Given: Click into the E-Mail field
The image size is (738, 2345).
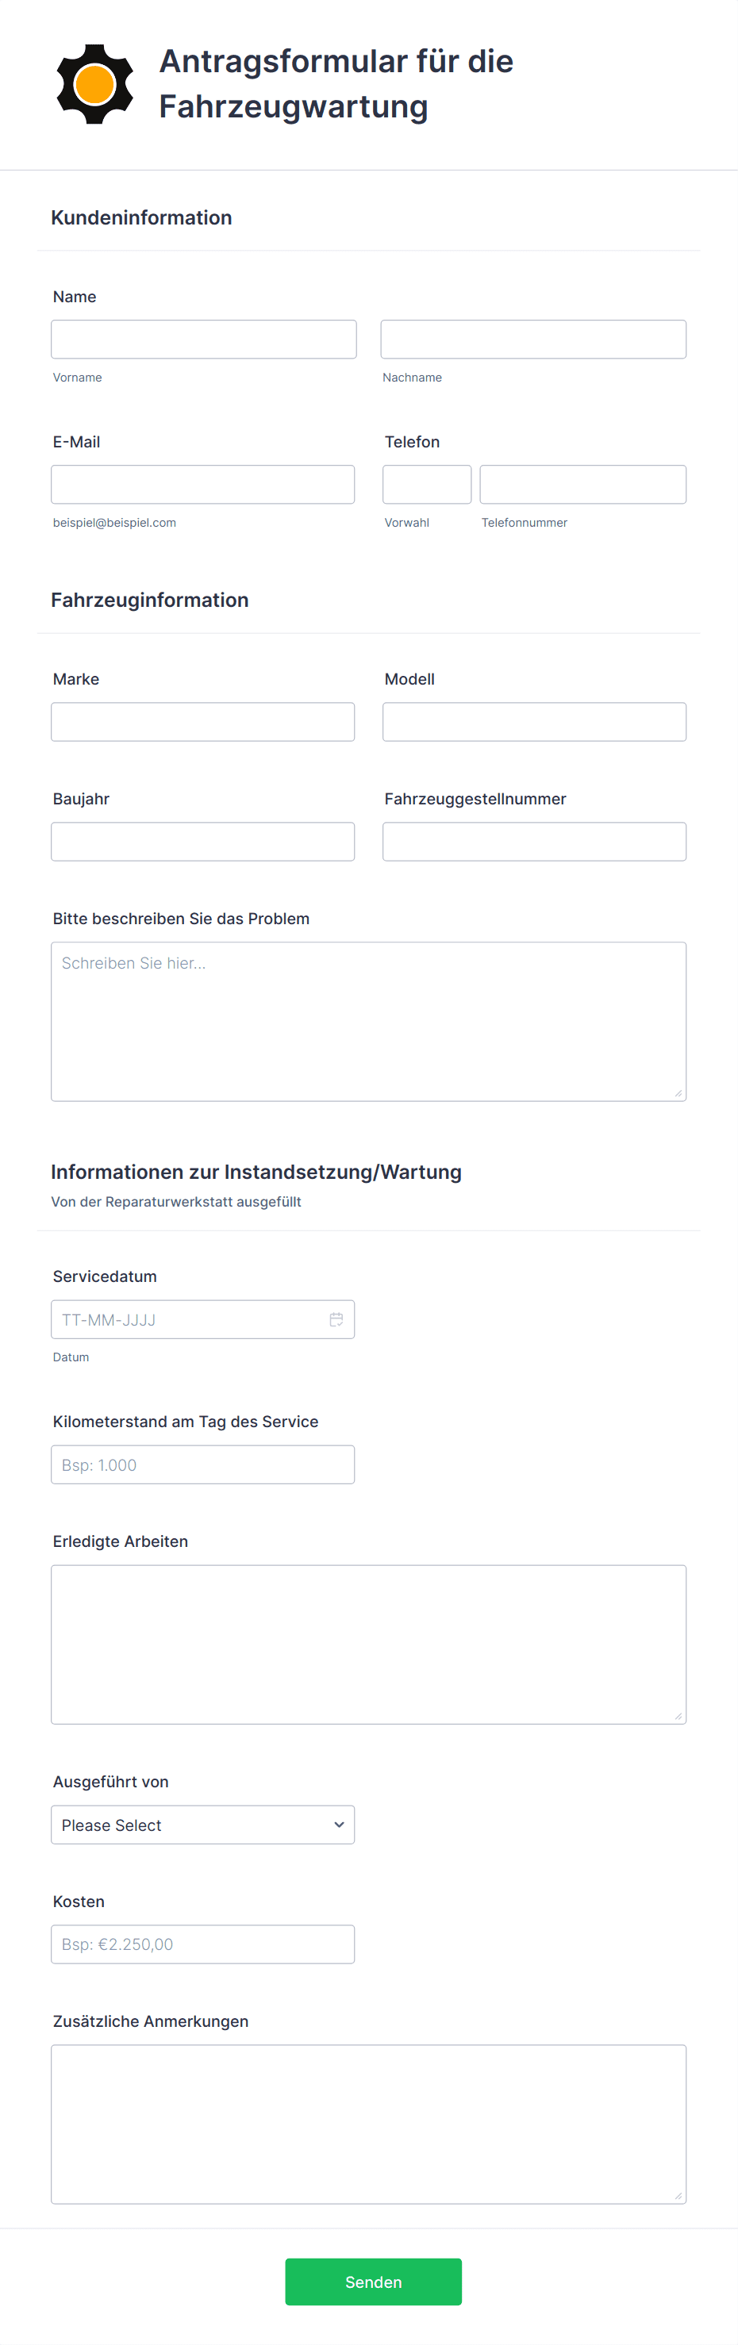Looking at the screenshot, I should click(x=202, y=484).
